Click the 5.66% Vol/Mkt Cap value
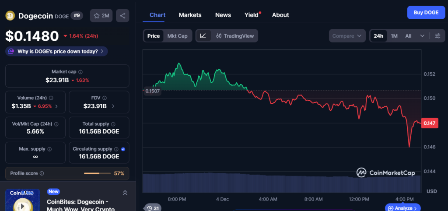Viewport: 448px width, 211px height. click(x=35, y=132)
